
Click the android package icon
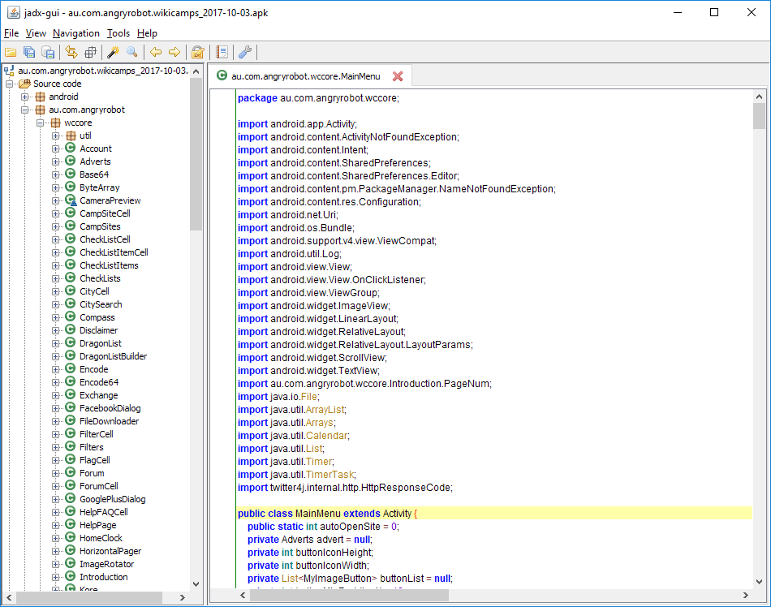coord(40,97)
